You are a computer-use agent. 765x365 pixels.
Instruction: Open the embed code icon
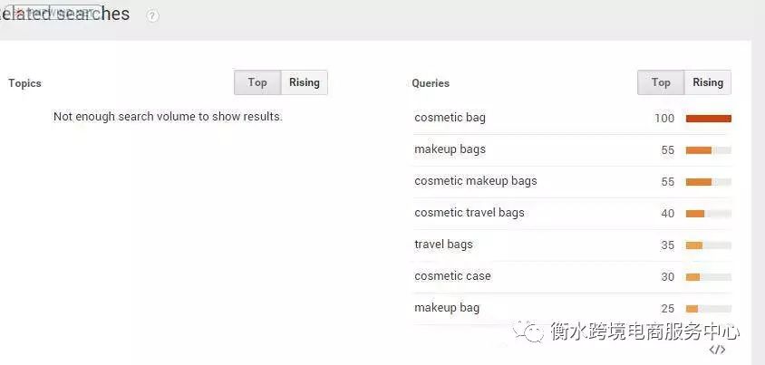click(x=717, y=350)
